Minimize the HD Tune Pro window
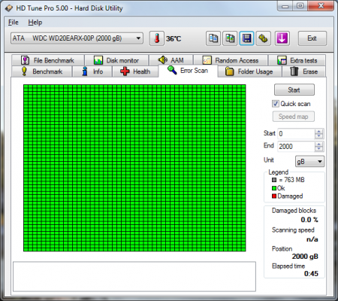 285,6
